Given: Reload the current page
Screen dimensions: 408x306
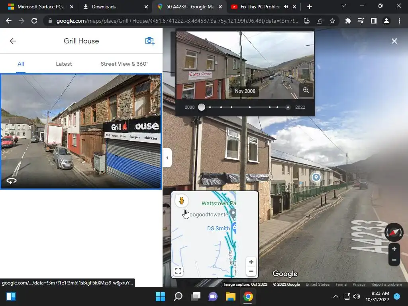Looking at the screenshot, I should [x=34, y=21].
